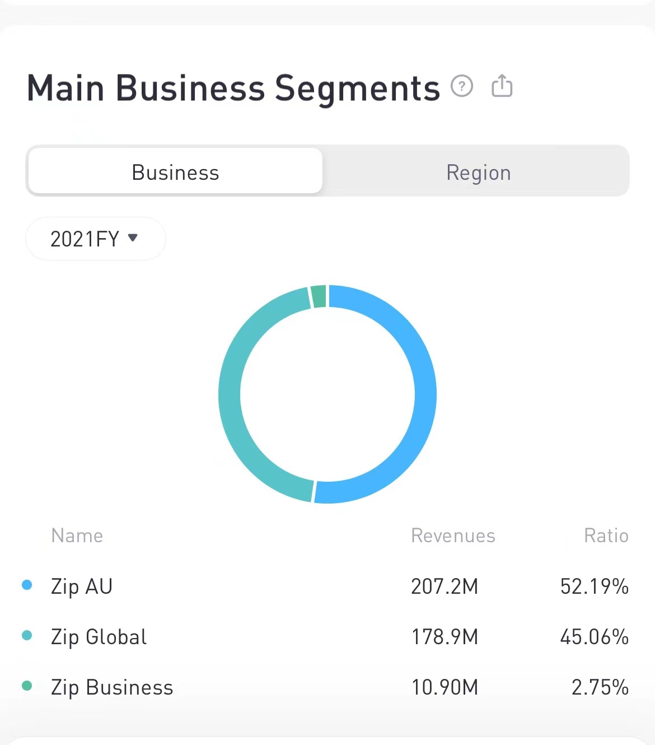655x745 pixels.
Task: Click the teal dot beside Zip Global
Action: 27,636
